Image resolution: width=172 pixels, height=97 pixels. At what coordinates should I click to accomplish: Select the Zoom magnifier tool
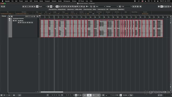[73, 6]
